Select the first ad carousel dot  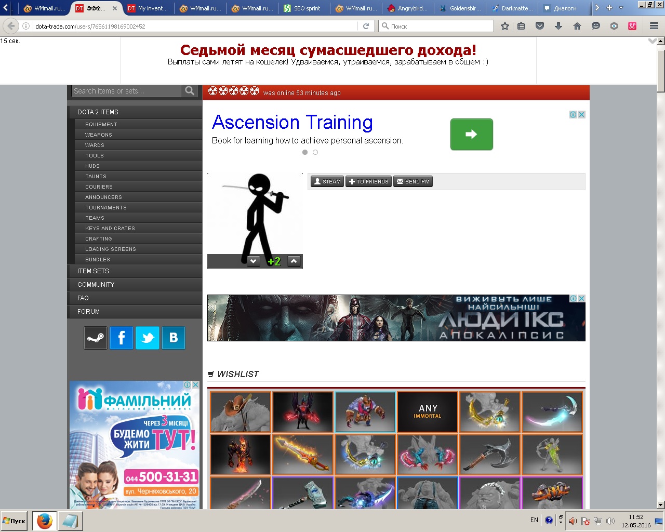305,152
